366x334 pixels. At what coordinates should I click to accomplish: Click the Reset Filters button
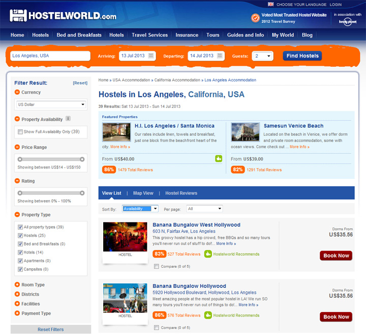pyautogui.click(x=51, y=329)
